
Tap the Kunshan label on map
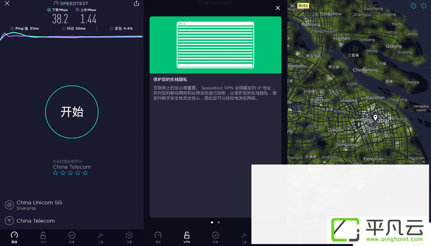pos(320,100)
